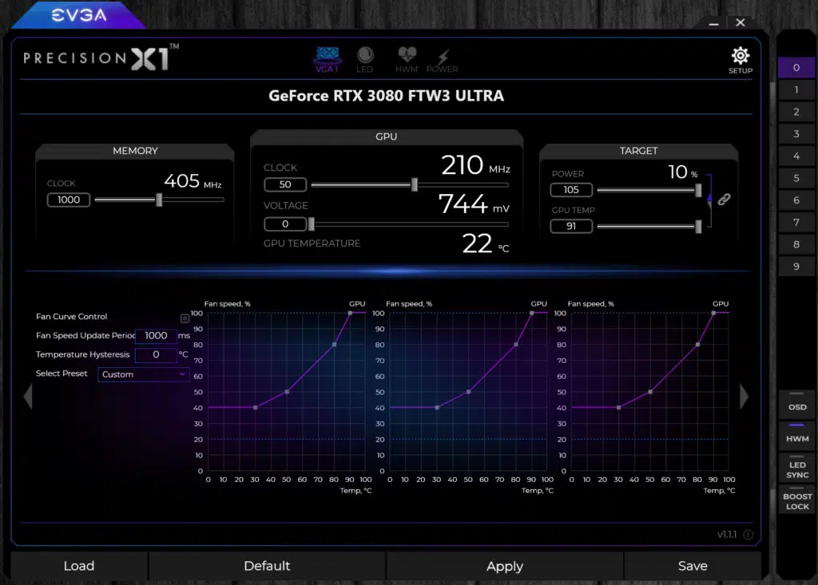Click the GPU temp target field 91
This screenshot has width=818, height=585.
coord(571,227)
